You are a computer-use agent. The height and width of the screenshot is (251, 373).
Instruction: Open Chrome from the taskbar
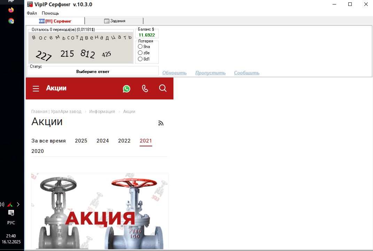[x=11, y=21]
